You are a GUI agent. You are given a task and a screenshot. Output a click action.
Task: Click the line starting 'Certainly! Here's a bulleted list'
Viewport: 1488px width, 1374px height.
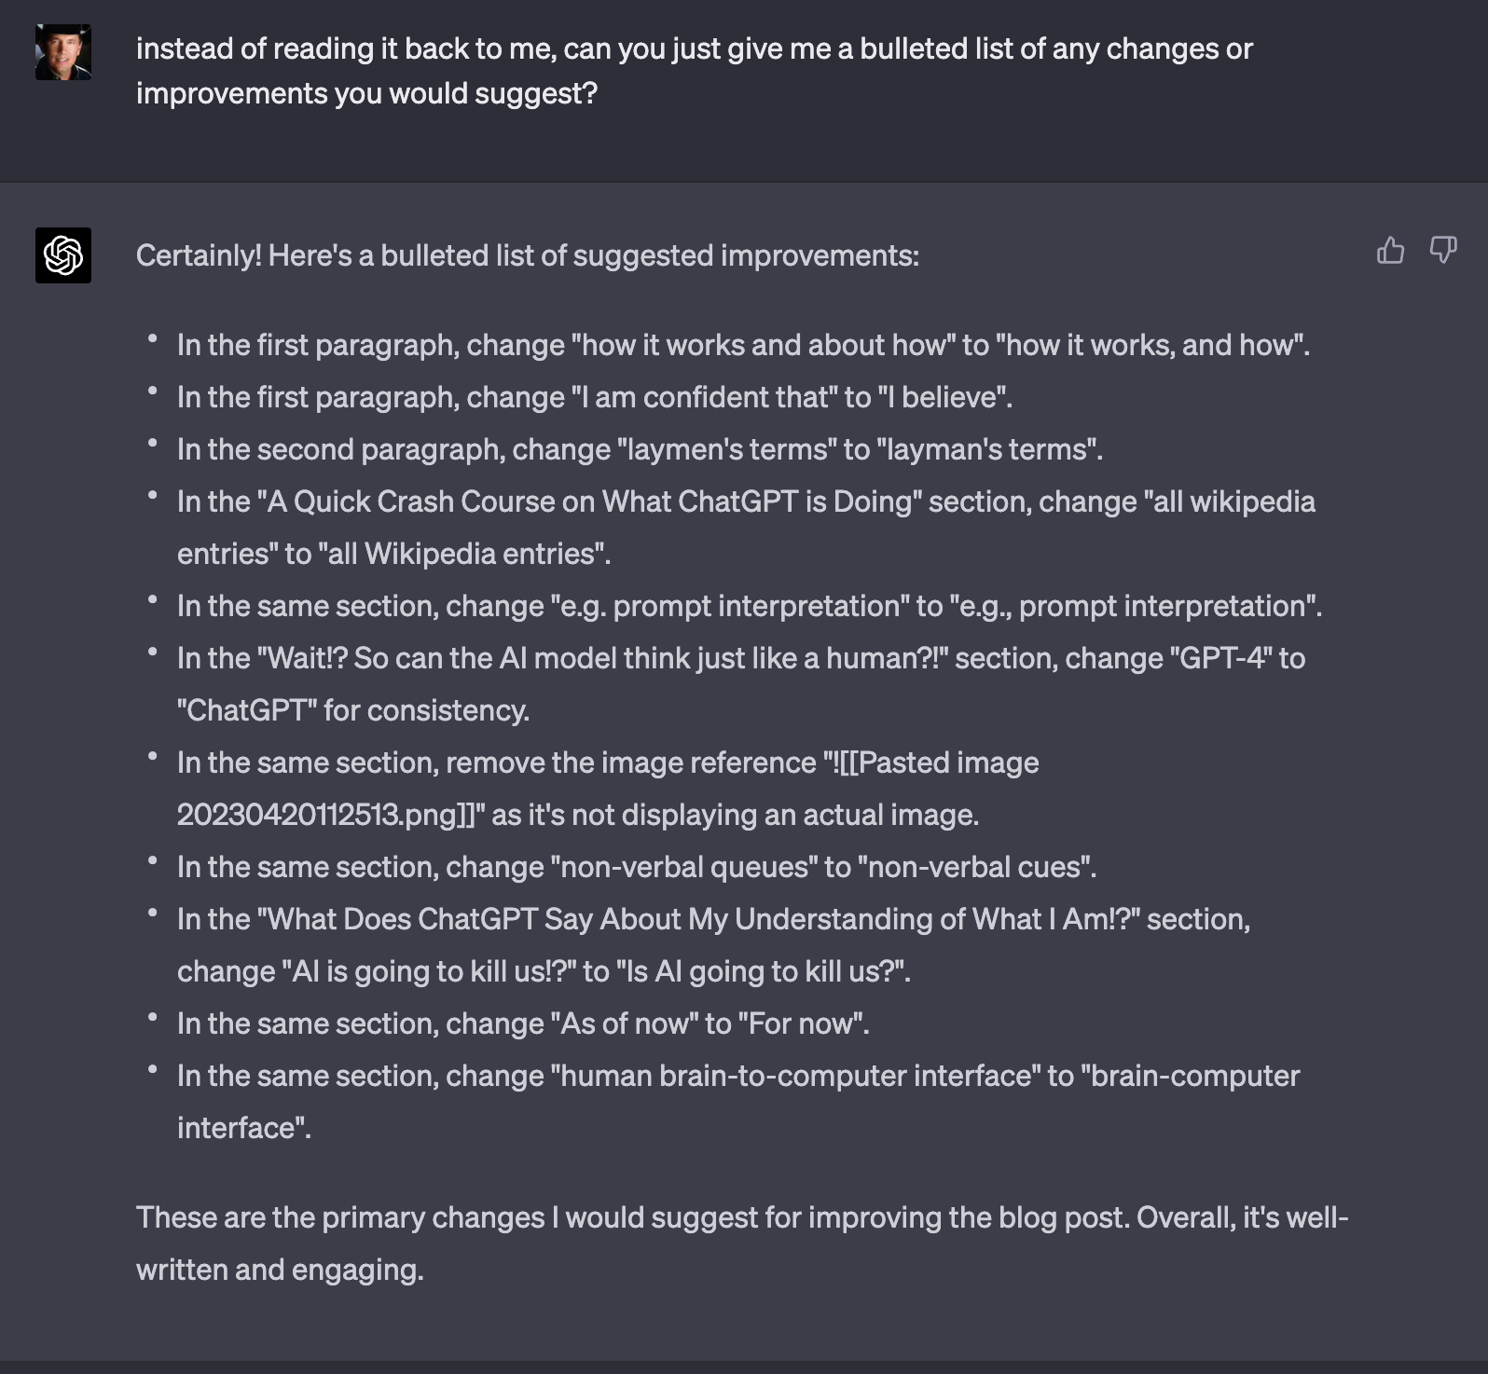pyautogui.click(x=529, y=257)
